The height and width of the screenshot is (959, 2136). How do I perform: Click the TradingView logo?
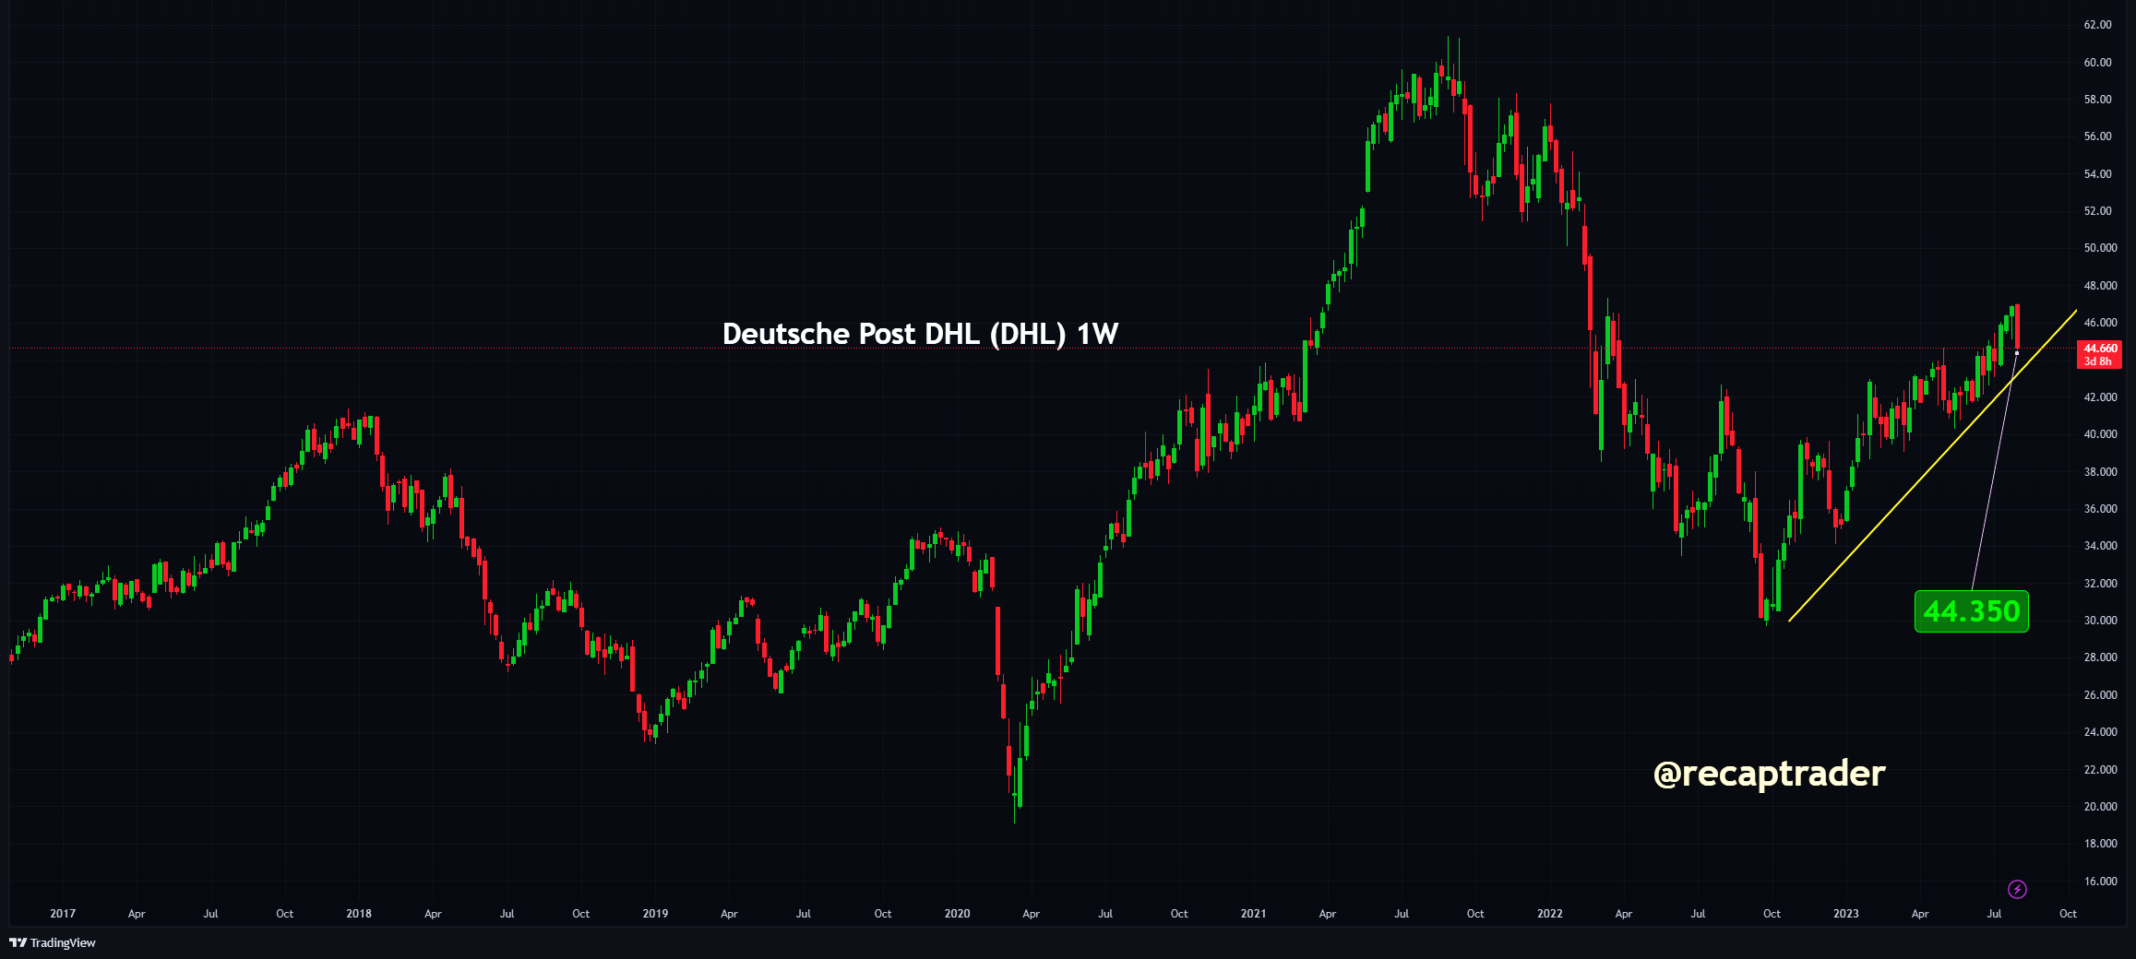53,942
